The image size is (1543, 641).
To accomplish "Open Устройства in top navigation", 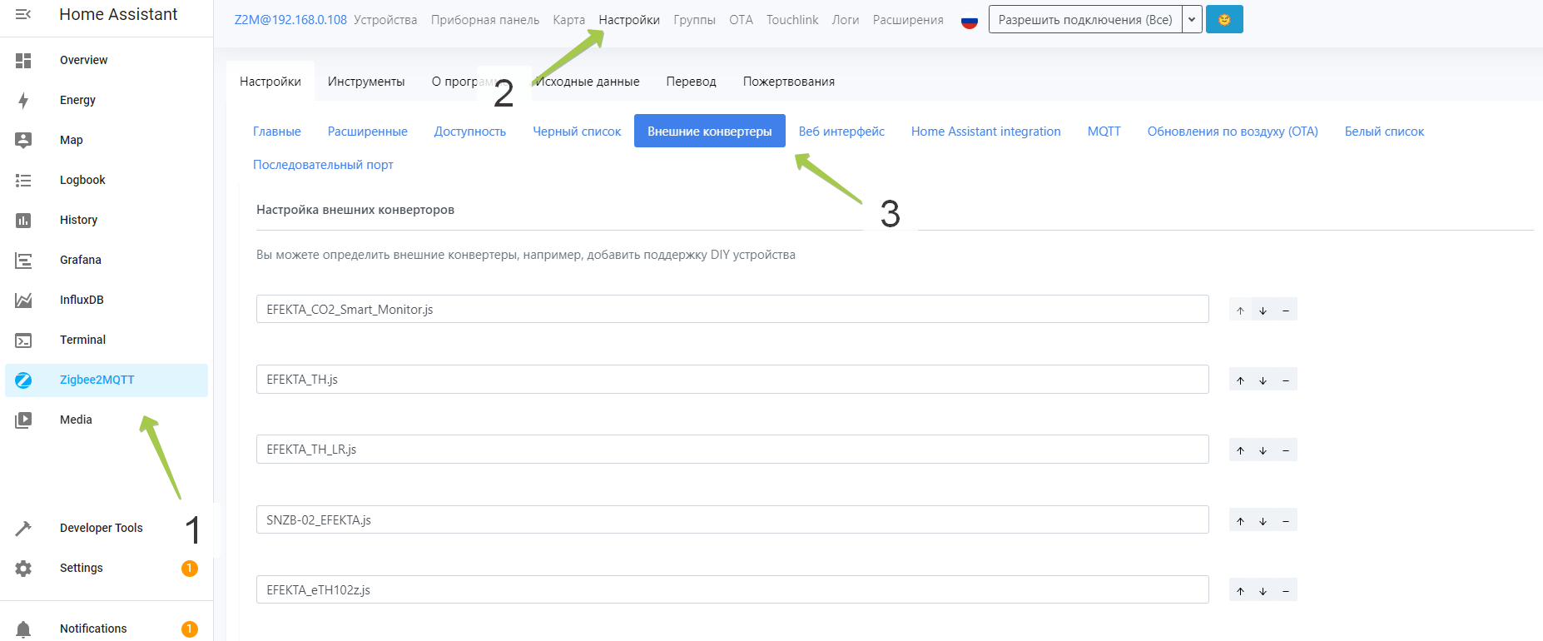I will pyautogui.click(x=385, y=20).
